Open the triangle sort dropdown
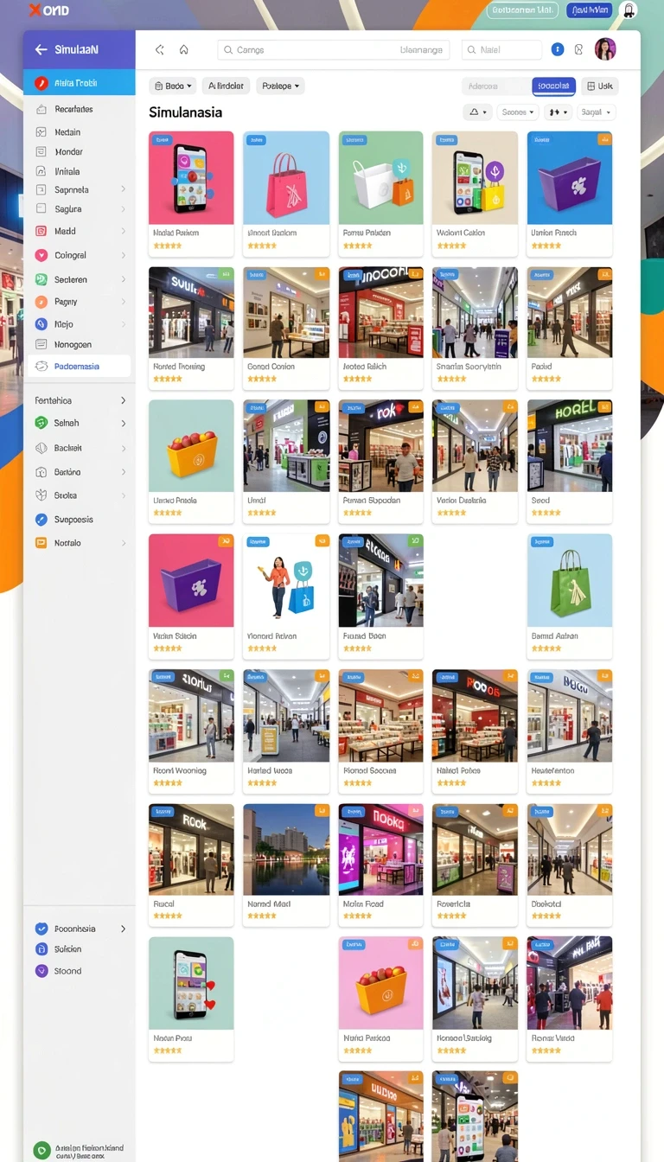 pos(477,112)
